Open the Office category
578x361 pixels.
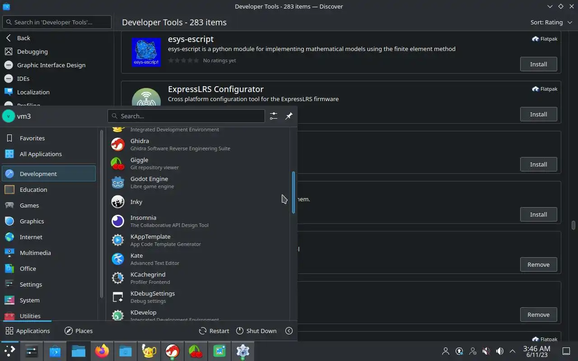[x=49, y=268]
